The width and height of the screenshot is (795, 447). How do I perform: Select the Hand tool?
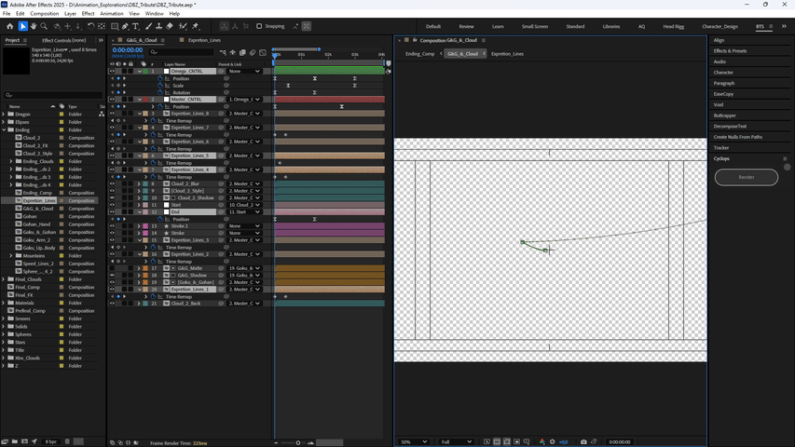tap(34, 26)
